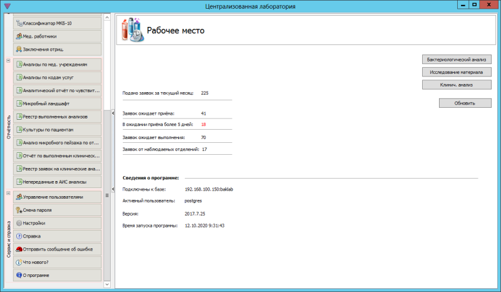Collapse the Сервис и справка section
This screenshot has width=501, height=292.
tap(8, 194)
